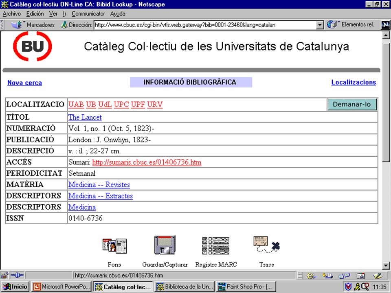Open the Inbox from the component bar
Screen dimensions: 391x293
point(327,276)
